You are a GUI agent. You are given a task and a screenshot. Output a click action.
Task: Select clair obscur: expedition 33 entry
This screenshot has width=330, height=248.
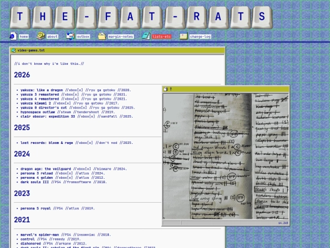(77, 116)
